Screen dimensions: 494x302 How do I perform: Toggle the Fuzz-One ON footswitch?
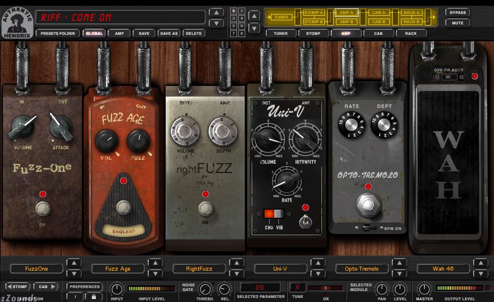[42, 208]
